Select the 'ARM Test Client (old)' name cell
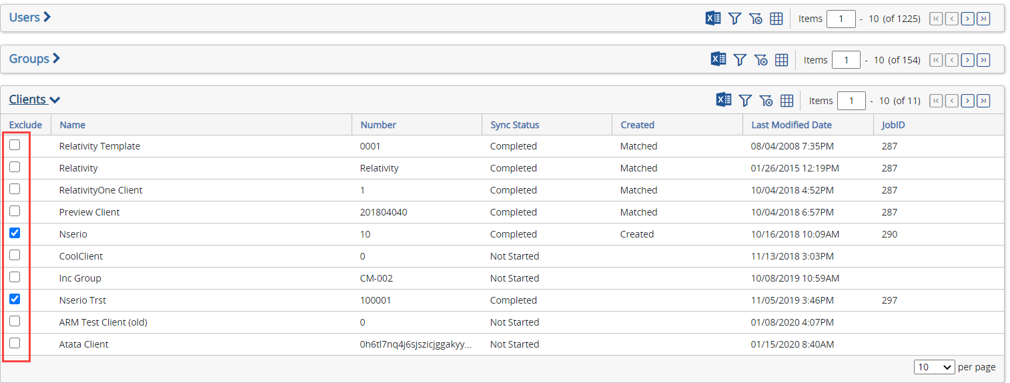 pyautogui.click(x=103, y=322)
